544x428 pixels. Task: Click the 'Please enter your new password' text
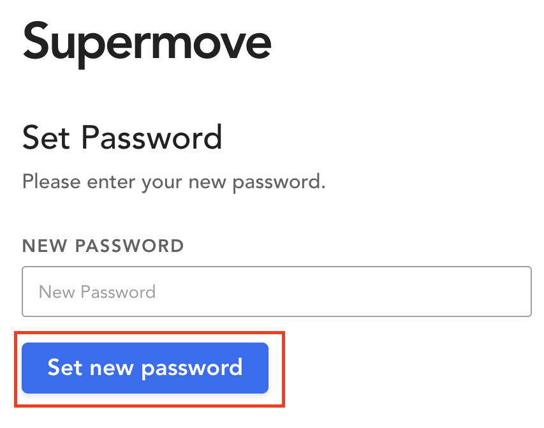tap(173, 182)
